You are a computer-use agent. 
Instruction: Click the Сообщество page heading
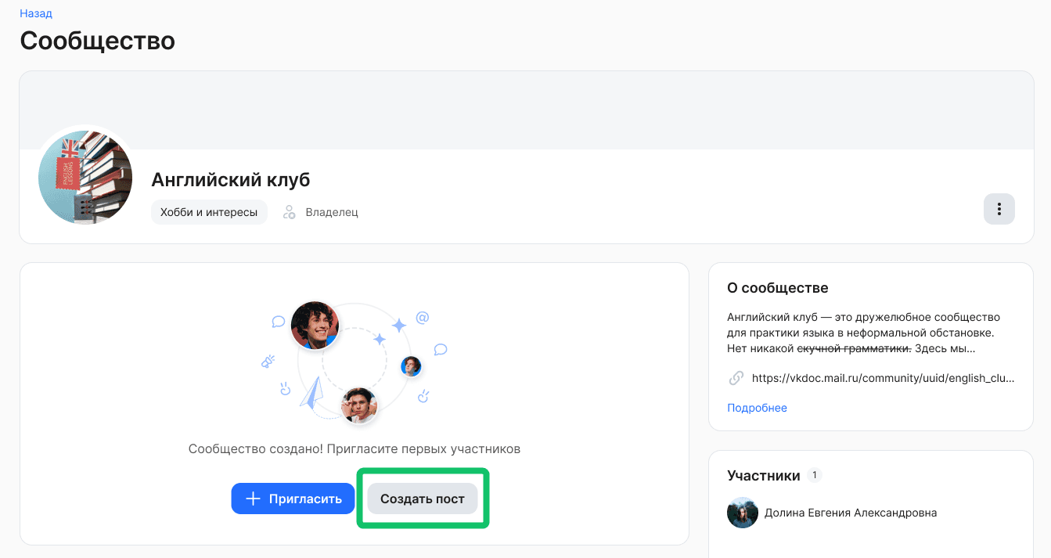98,41
